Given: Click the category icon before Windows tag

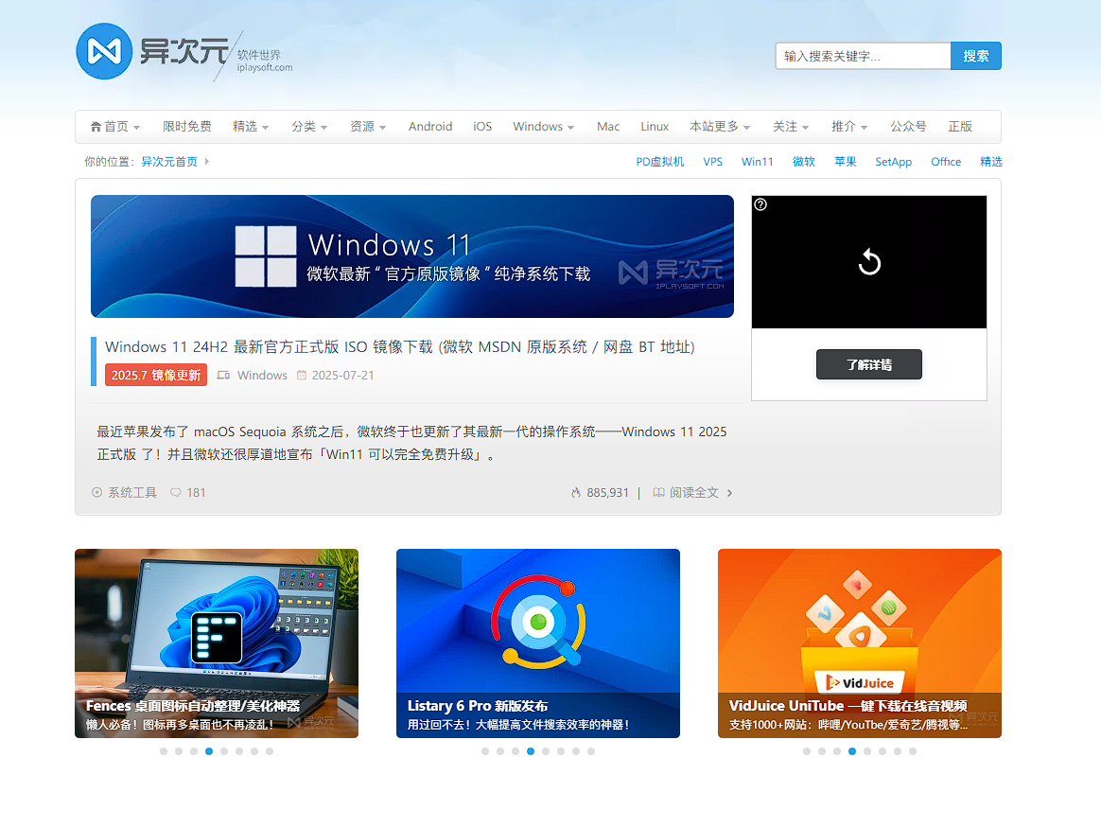Looking at the screenshot, I should [223, 375].
